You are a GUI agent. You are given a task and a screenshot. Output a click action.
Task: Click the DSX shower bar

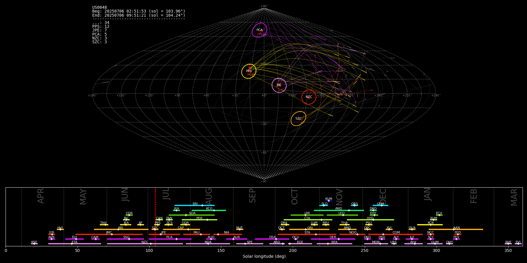pos(272,239)
